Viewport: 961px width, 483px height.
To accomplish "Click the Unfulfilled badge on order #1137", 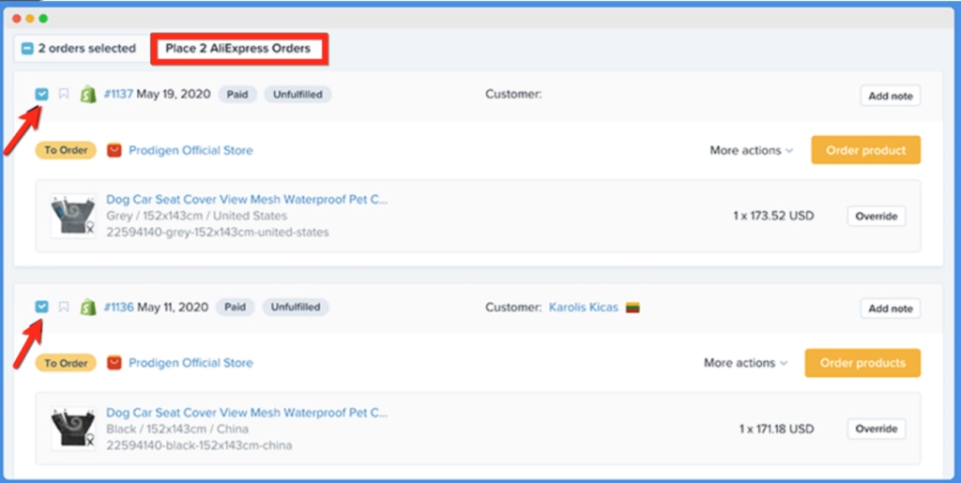I will click(x=297, y=95).
